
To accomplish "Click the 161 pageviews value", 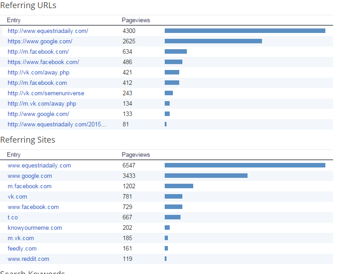I will point(127,248).
